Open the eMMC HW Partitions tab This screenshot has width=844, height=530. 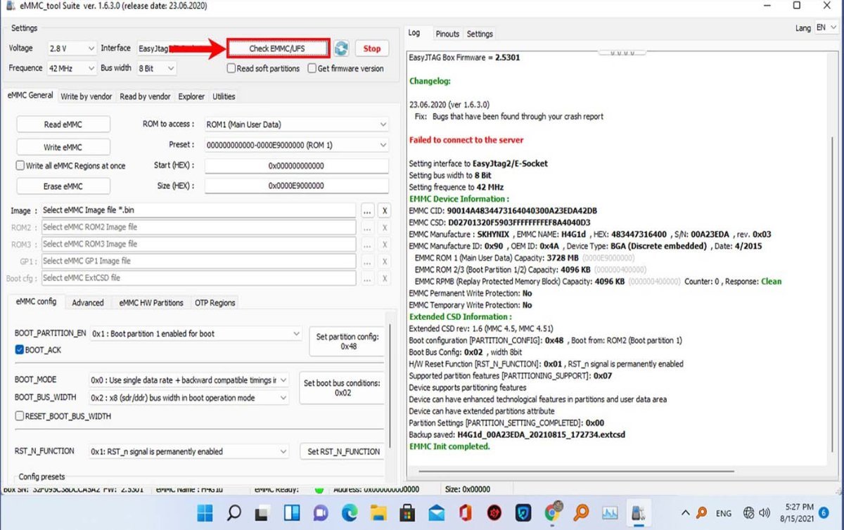[151, 302]
